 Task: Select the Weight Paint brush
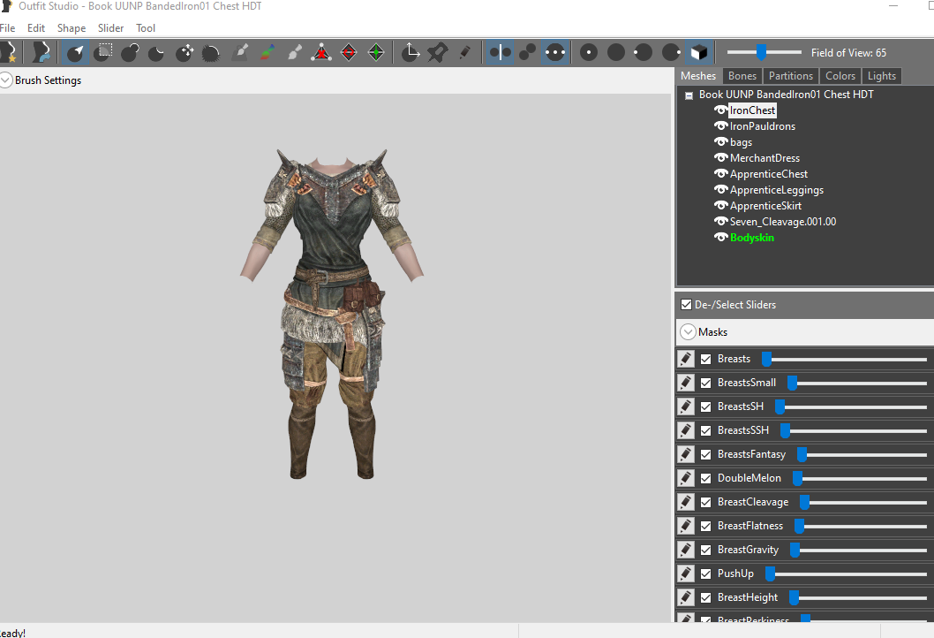(241, 52)
